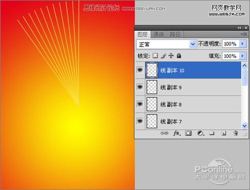The width and height of the screenshot is (250, 190).
Task: Create a new layer group folder
Action: click(x=212, y=133)
